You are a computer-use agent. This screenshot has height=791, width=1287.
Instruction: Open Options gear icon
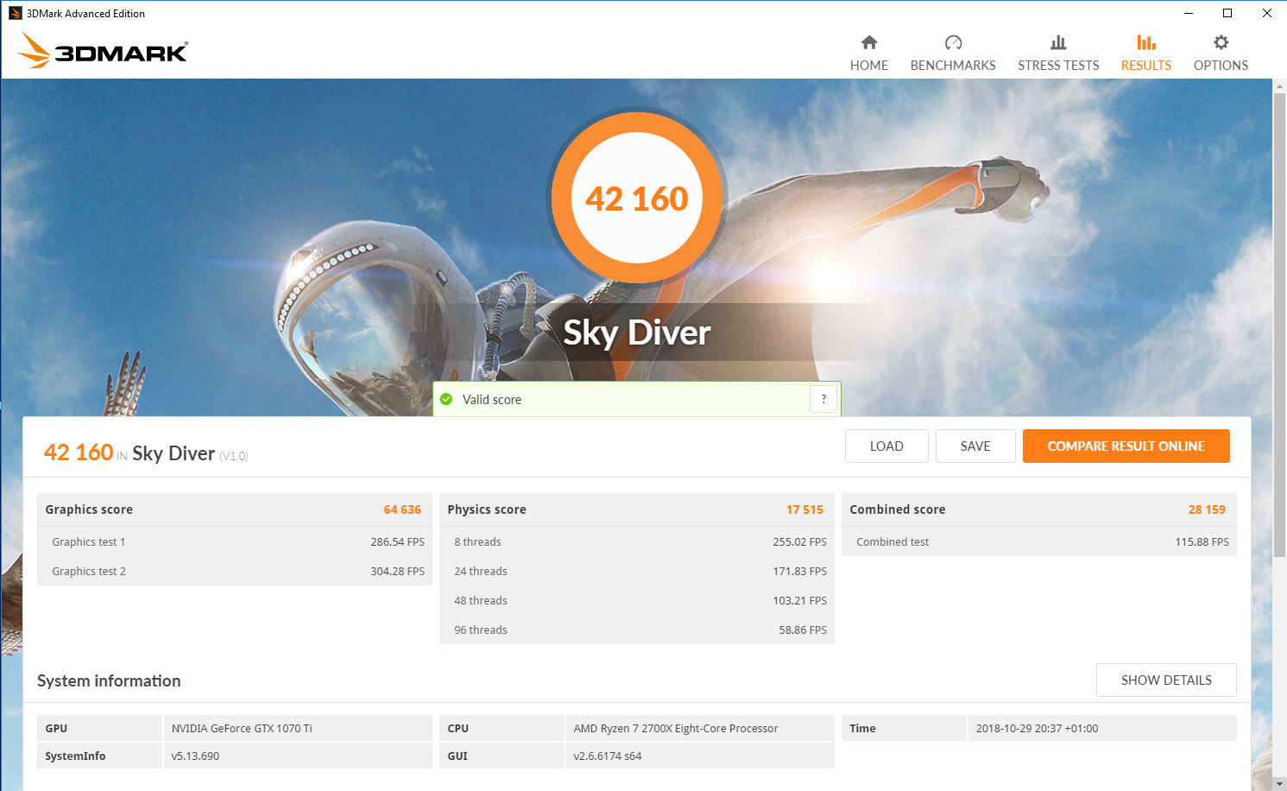(x=1221, y=42)
